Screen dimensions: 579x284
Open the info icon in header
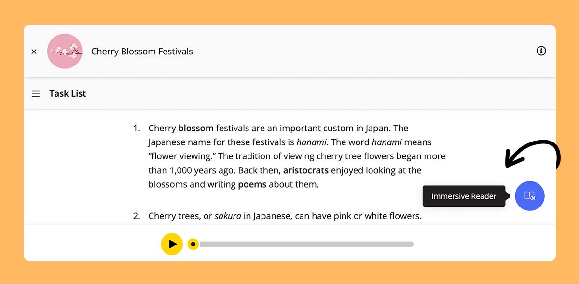tap(541, 51)
